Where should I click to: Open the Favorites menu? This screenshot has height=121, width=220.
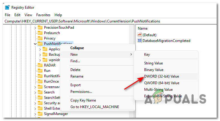[43, 15]
